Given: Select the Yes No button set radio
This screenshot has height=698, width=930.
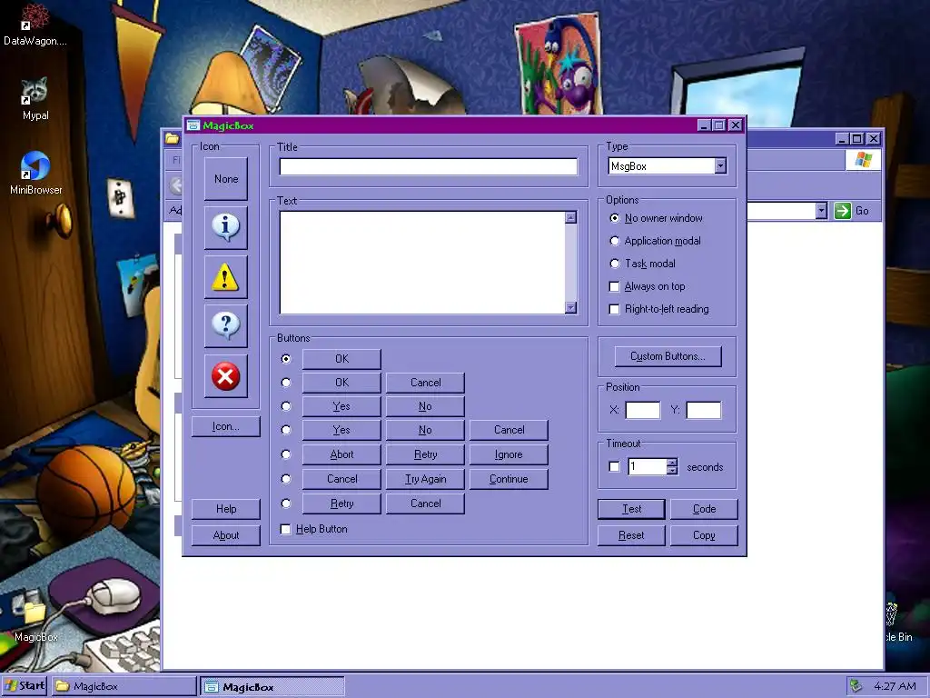Looking at the screenshot, I should 286,406.
